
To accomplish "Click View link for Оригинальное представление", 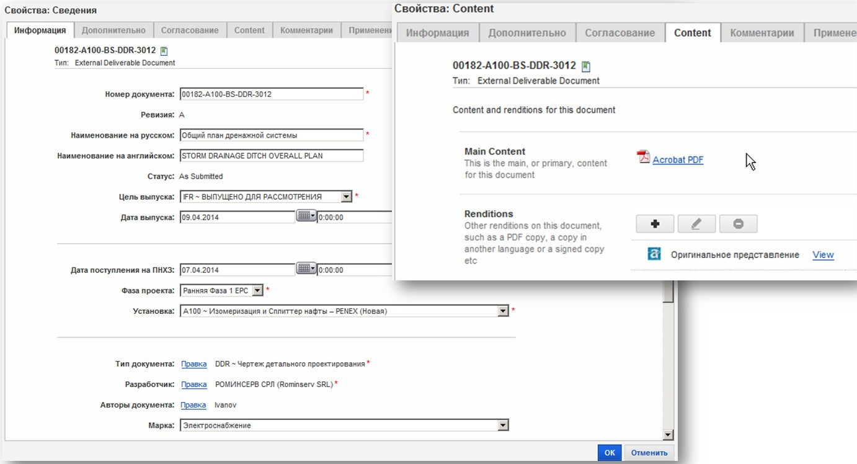I will (x=823, y=254).
